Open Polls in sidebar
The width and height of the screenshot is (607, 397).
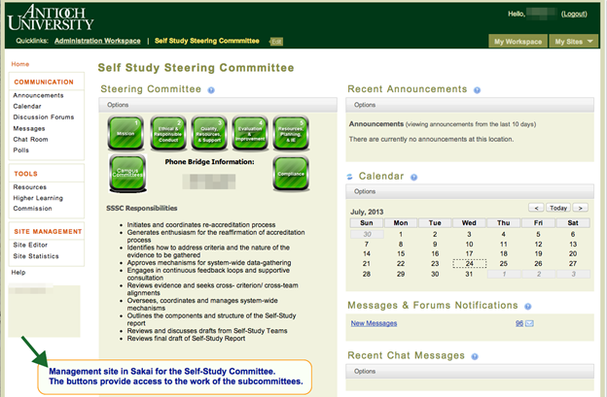pyautogui.click(x=20, y=149)
